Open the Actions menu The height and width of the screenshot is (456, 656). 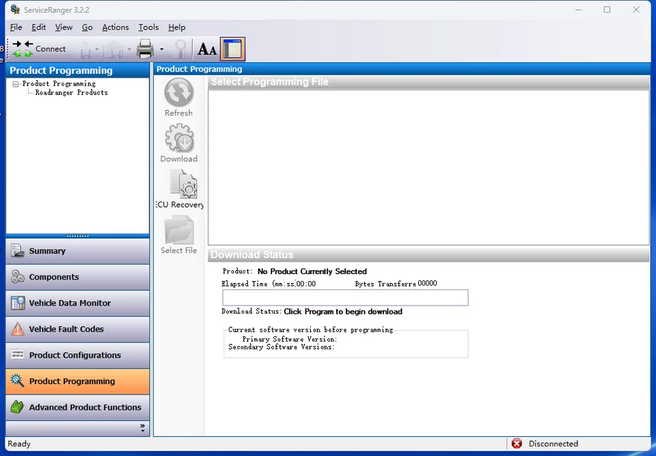115,27
